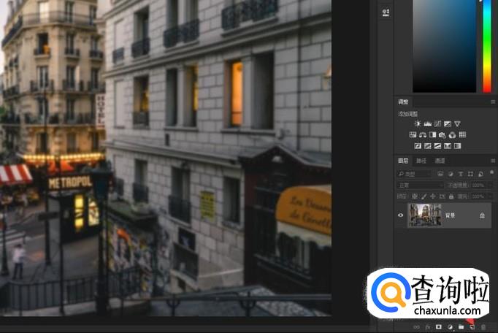This screenshot has height=333, width=498.
Task: Toggle filter for adjustment layers
Action: coord(451,174)
